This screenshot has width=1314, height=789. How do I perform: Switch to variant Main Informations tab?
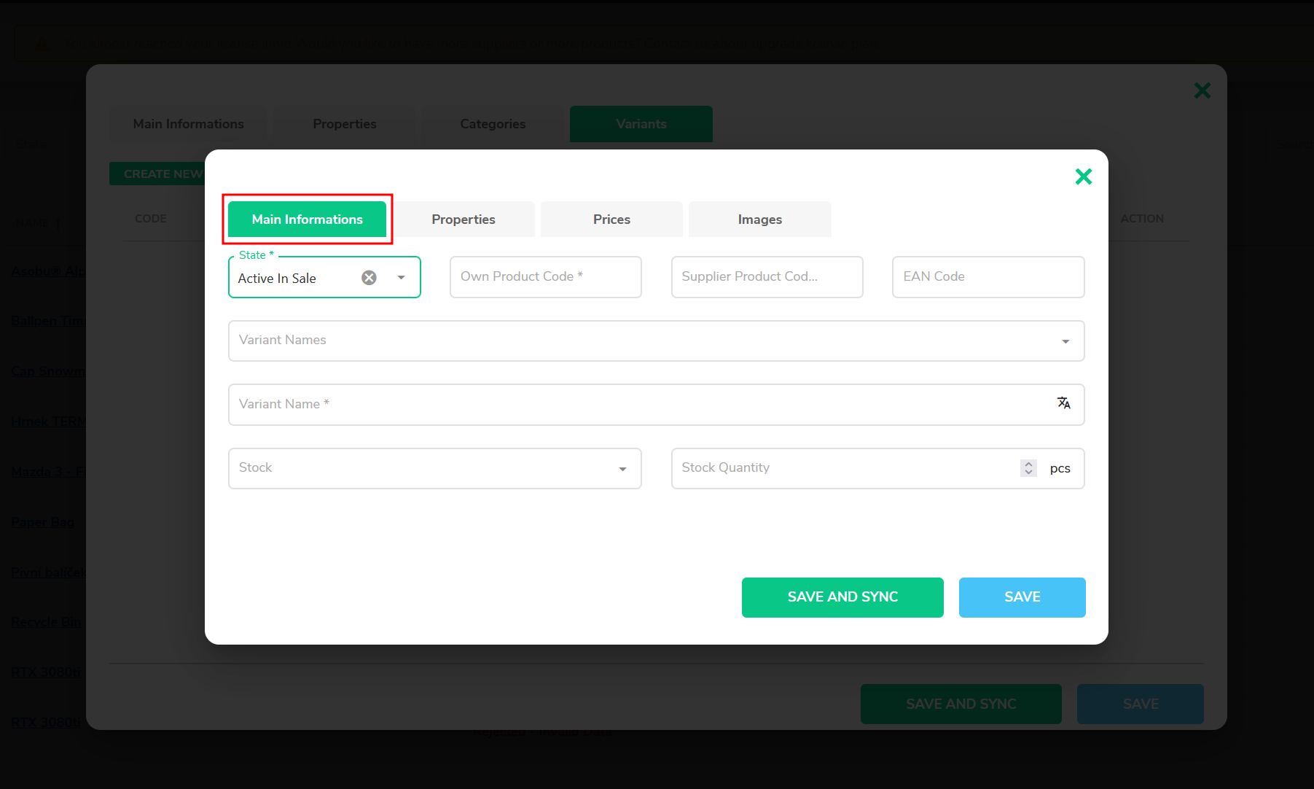307,219
